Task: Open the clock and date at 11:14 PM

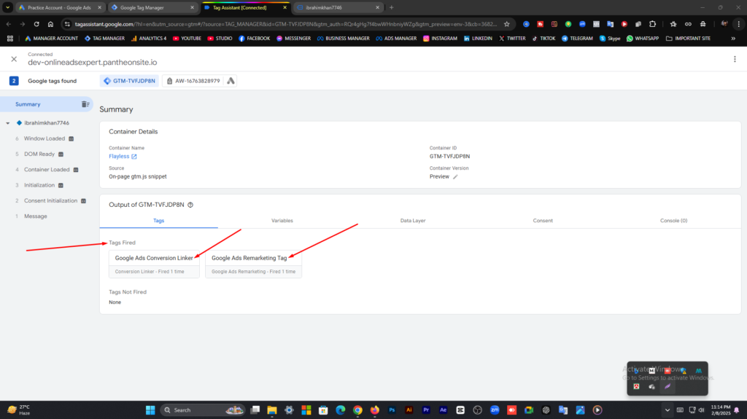Action: click(720, 410)
